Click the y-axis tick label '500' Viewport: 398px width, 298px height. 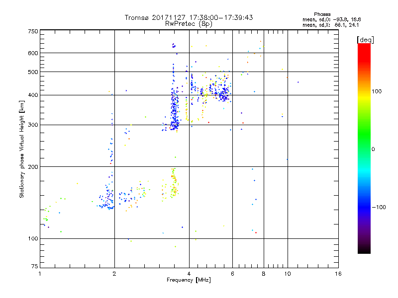[33, 72]
